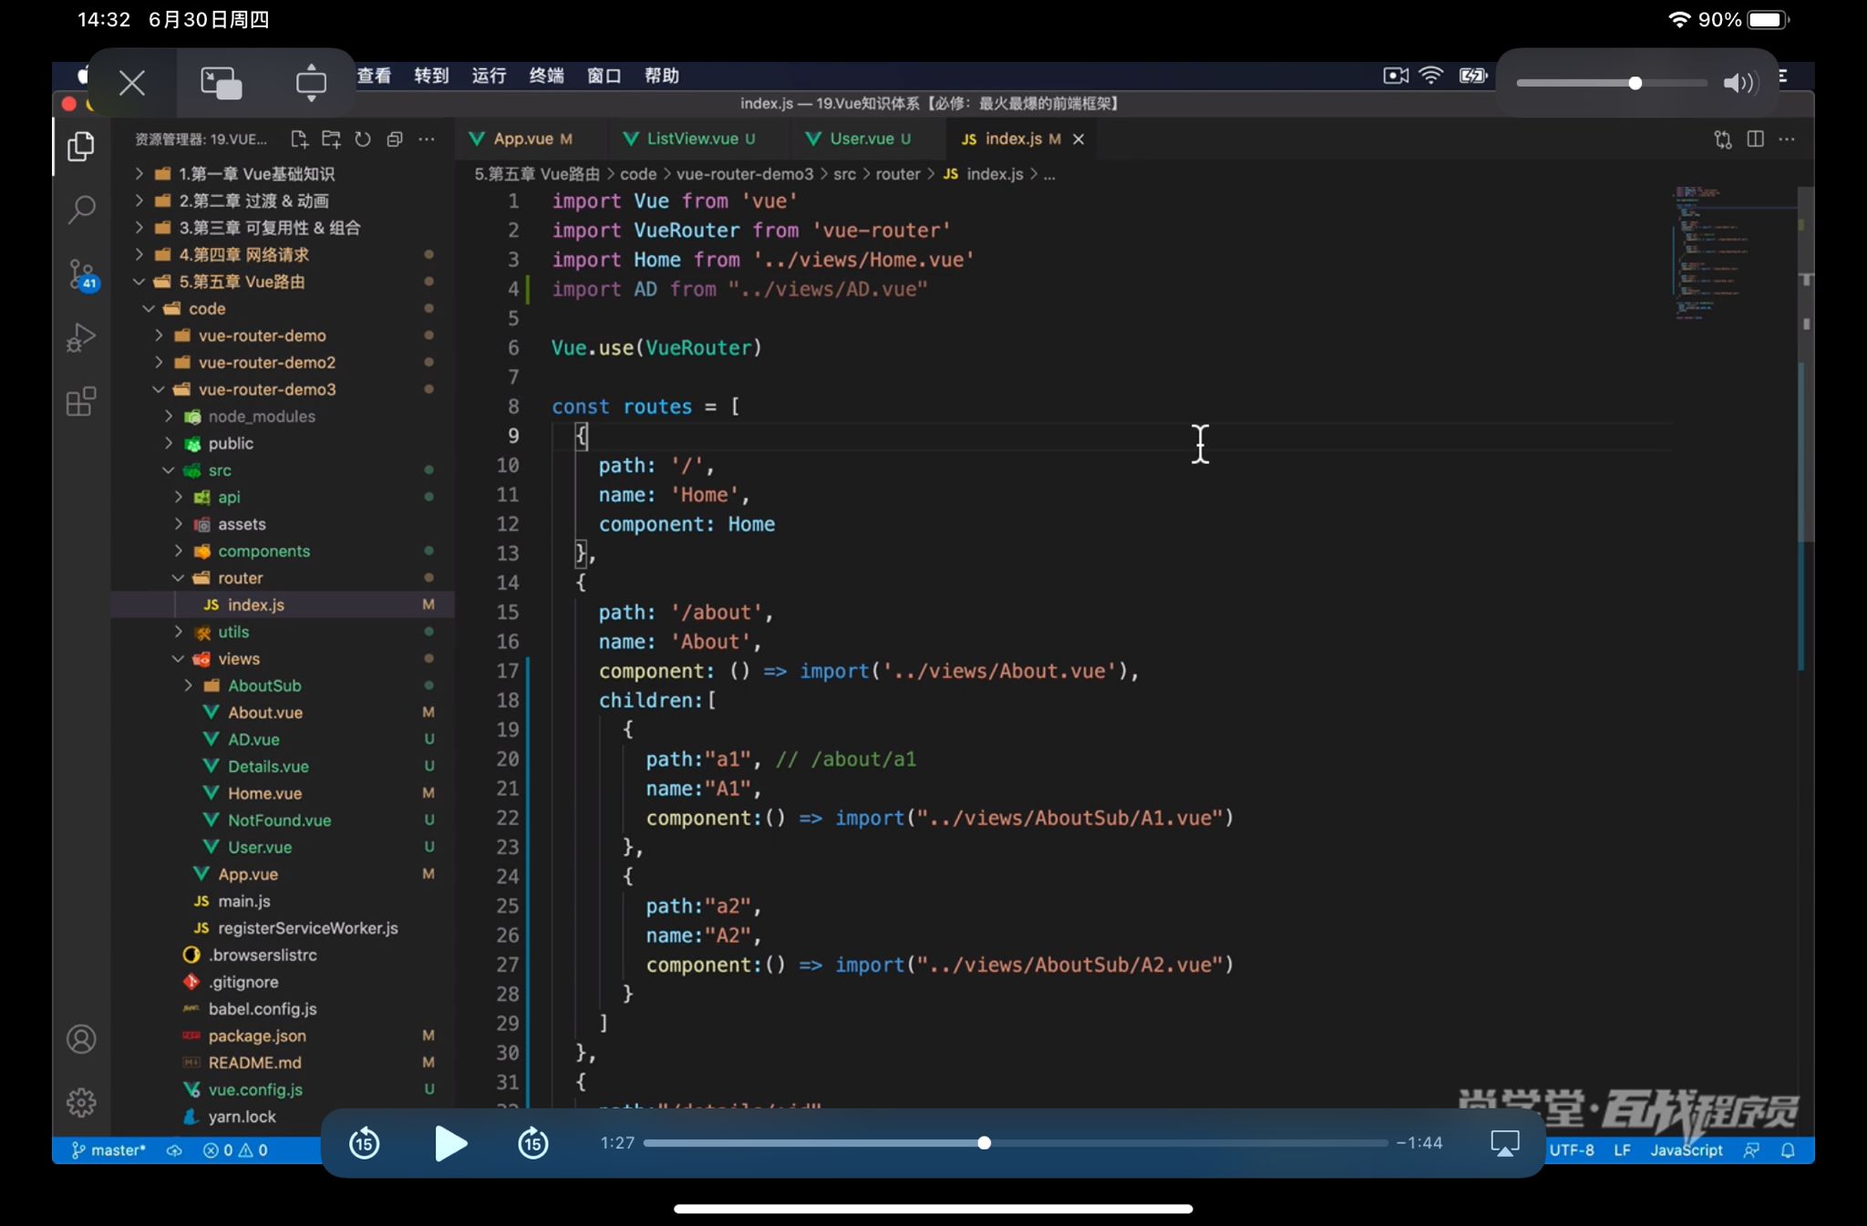Open errors and warnings count in status bar
The image size is (1867, 1226).
tap(235, 1150)
